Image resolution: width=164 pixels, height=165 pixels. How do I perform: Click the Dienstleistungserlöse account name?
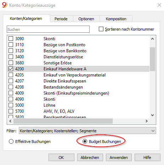pos(63,57)
